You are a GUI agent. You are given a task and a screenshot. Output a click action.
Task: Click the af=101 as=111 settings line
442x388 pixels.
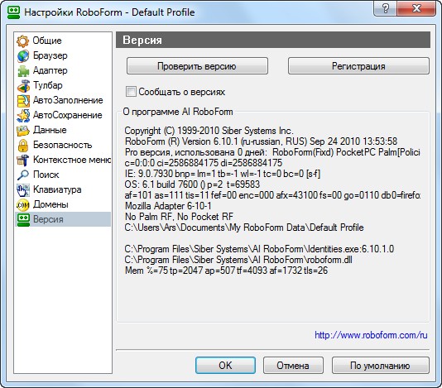(272, 195)
